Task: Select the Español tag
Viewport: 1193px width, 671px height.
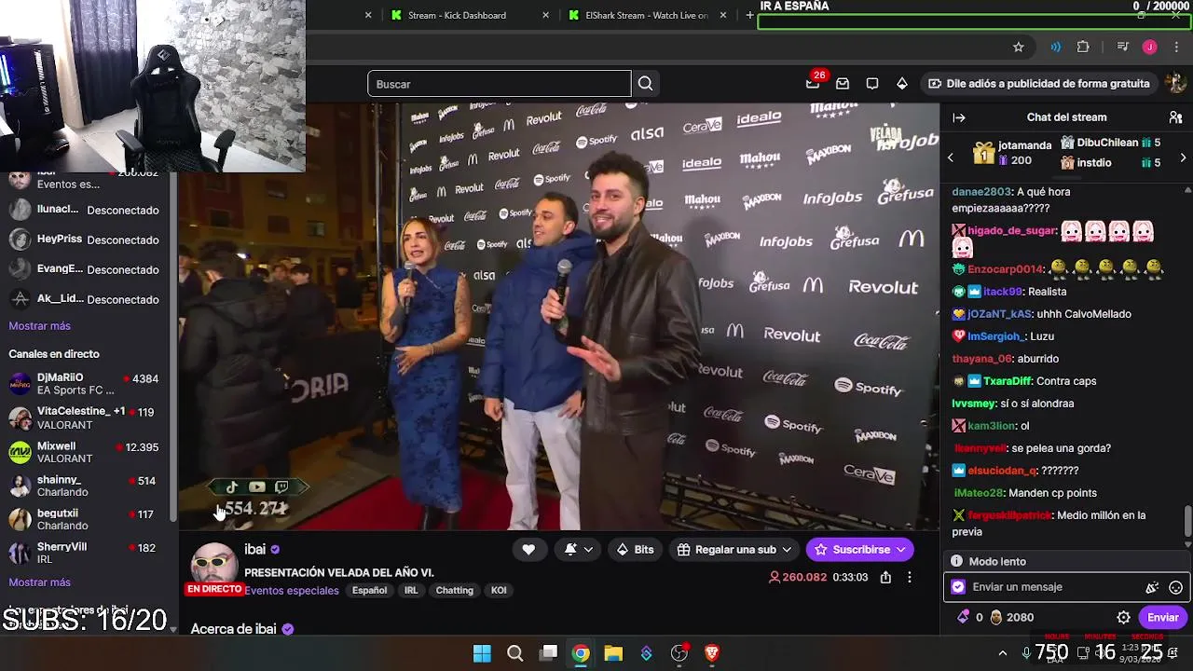Action: pos(369,591)
